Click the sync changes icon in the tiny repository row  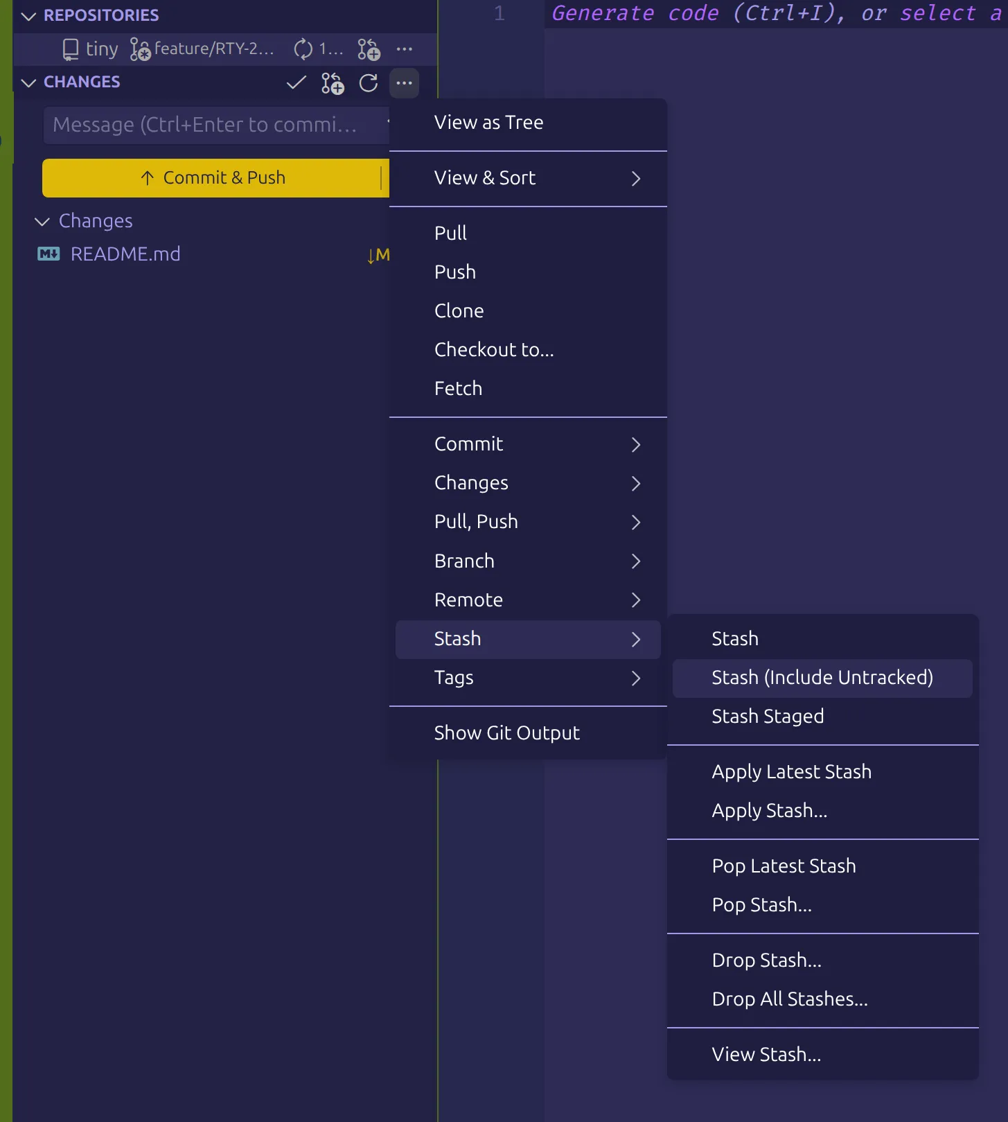[x=303, y=49]
